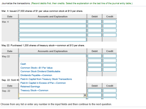Choose Paid-In Capital from Treasury Stock Transactions
The image size is (146, 109).
pyautogui.click(x=46, y=79)
